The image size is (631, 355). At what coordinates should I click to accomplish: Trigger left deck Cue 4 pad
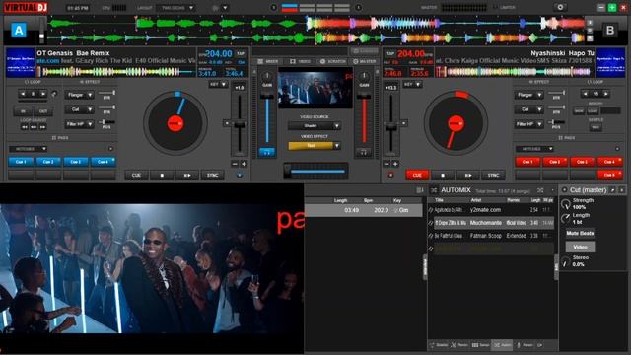click(x=103, y=162)
